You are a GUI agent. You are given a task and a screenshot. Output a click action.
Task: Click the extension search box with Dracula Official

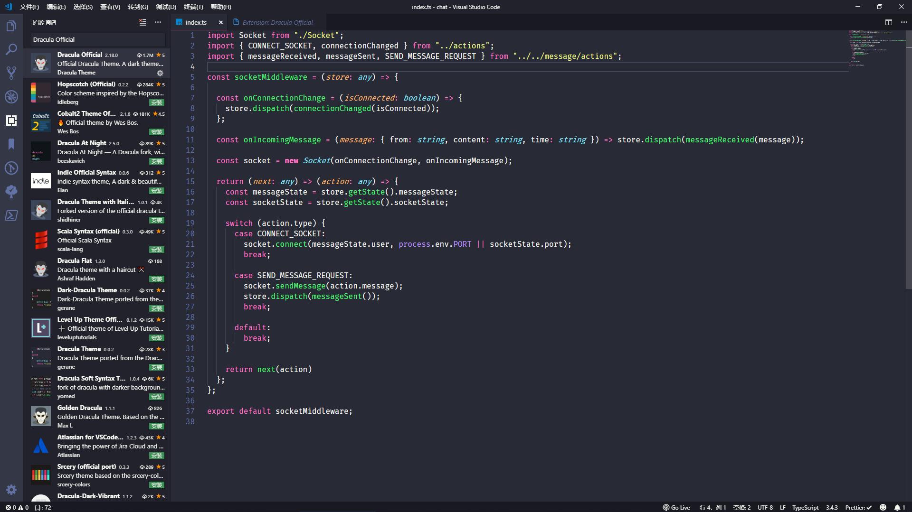point(97,39)
